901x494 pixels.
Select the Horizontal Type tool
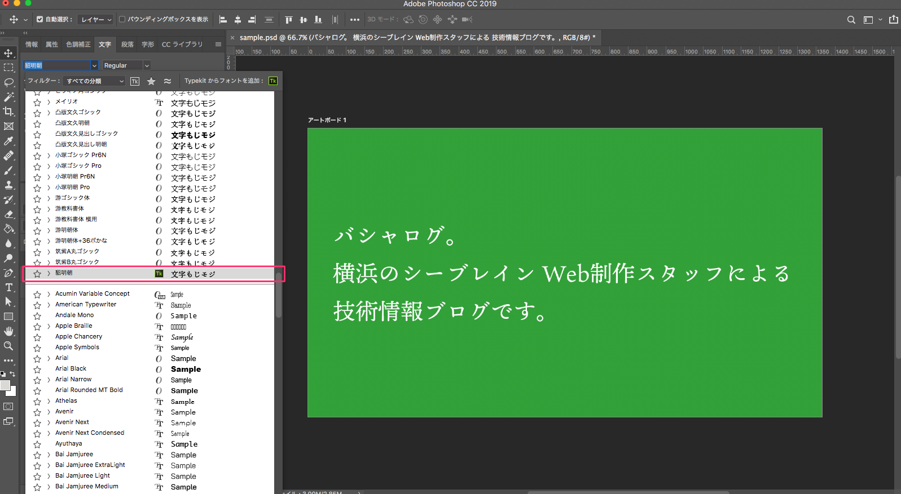pos(8,287)
